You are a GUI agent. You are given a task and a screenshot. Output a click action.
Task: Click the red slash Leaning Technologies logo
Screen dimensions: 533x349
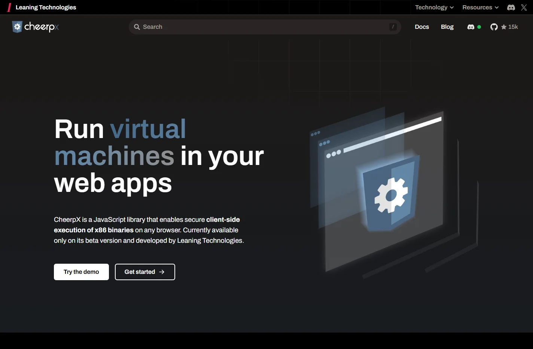click(9, 7)
